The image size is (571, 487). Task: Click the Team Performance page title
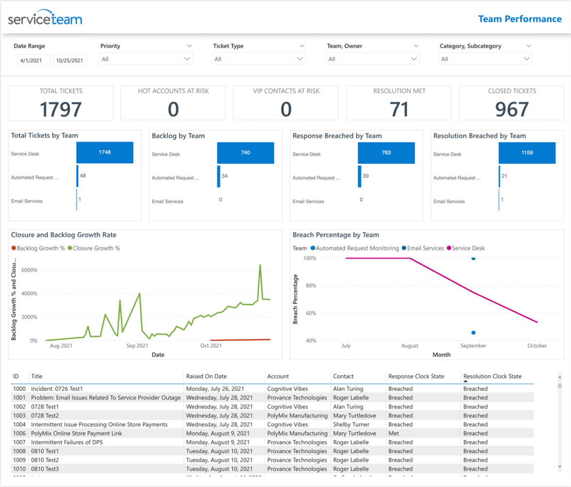[520, 19]
